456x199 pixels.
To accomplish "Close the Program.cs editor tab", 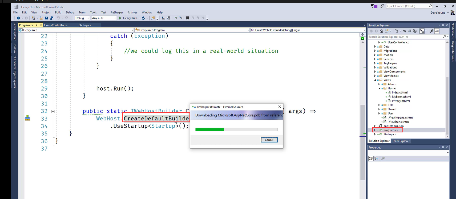I will [x=41, y=25].
